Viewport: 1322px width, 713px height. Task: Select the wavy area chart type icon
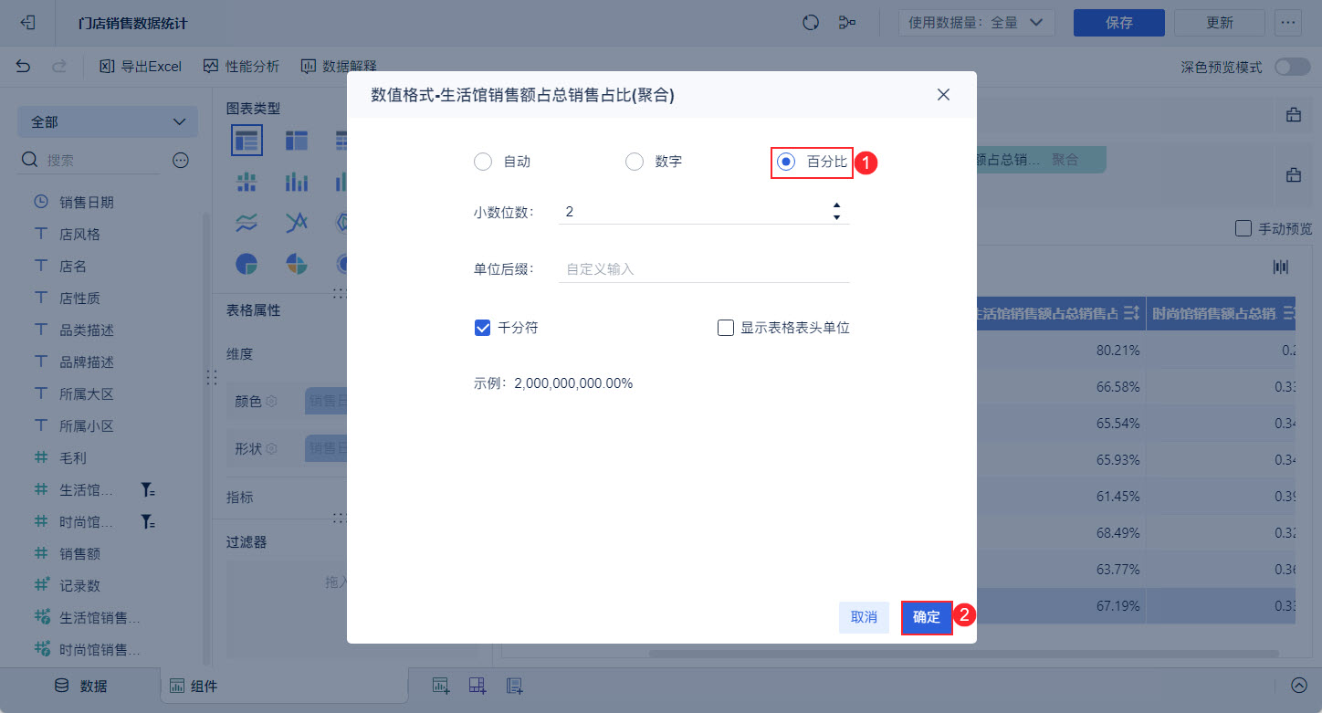click(247, 223)
